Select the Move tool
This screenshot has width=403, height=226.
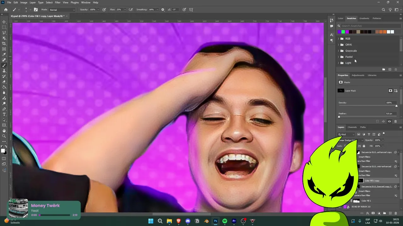pos(4,22)
